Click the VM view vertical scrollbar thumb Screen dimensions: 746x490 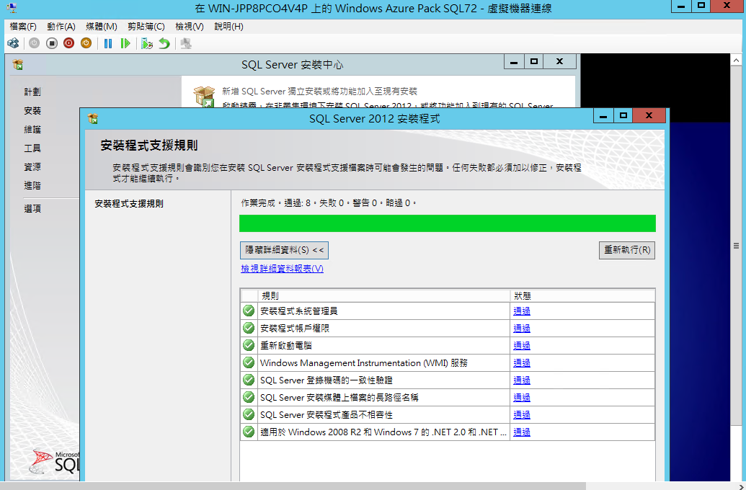(x=736, y=246)
